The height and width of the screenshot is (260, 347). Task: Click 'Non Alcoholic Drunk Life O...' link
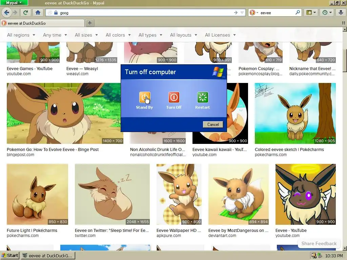click(x=157, y=149)
